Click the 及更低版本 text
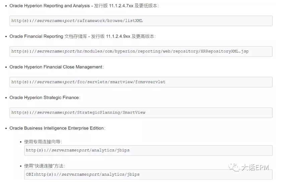The height and width of the screenshot is (184, 287). [146, 6]
